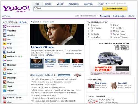Viewport: 138px width, 104px height.
Task: Click Découvrez-la button in Nissan ad
Action: pos(122,69)
